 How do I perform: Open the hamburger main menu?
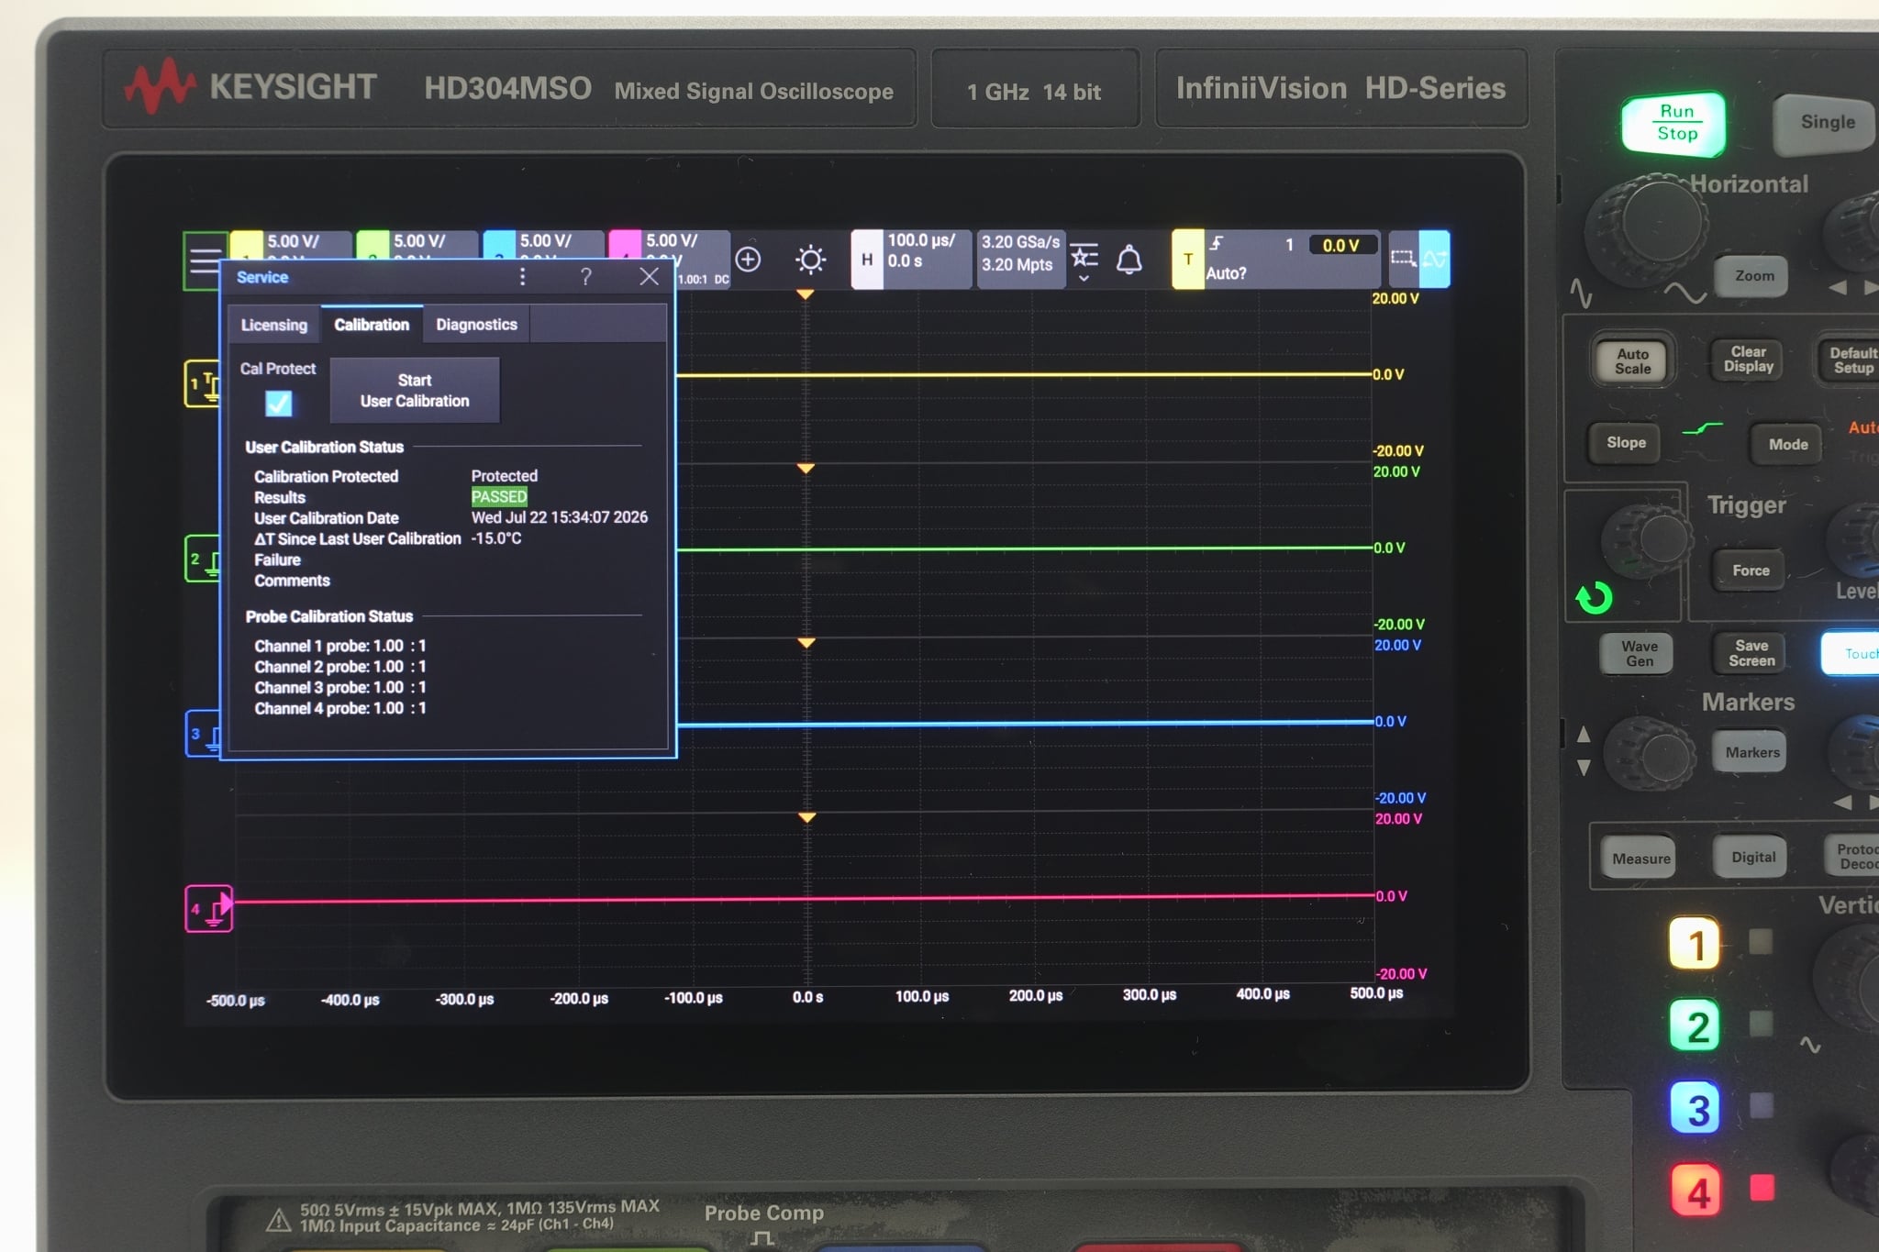pos(204,260)
